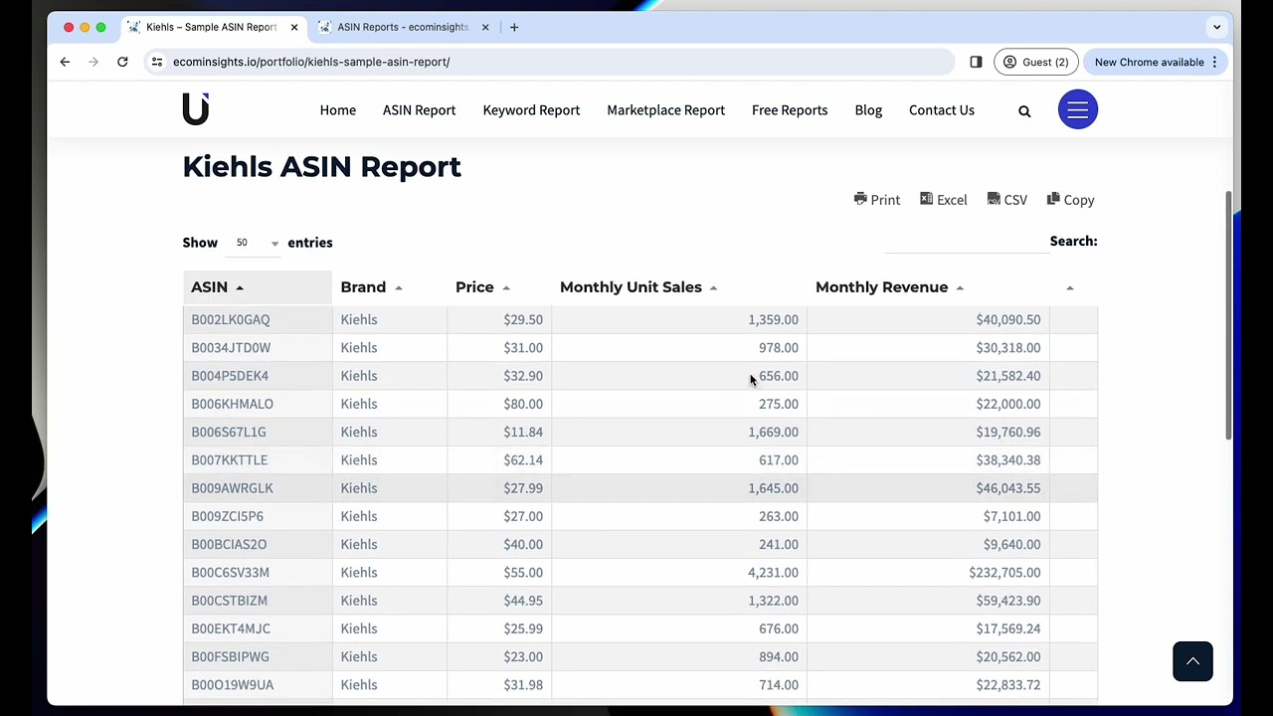This screenshot has width=1273, height=716.
Task: Click the page vertical scrollbar thumb
Action: pos(1228,316)
